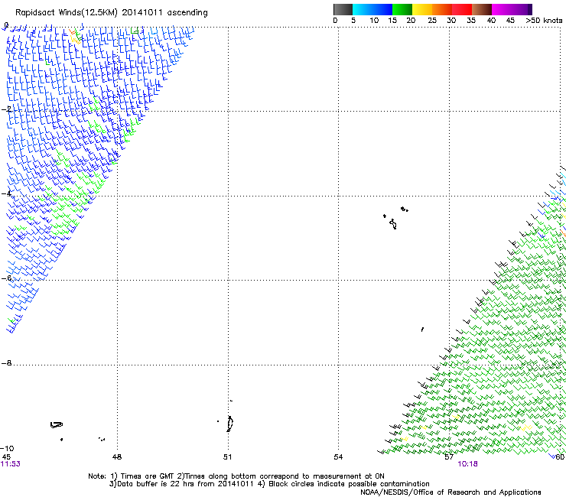Click the title text 'Rapidscat Winds(12.5KM) 20141011 ascending'
This screenshot has width=566, height=497.
[112, 13]
